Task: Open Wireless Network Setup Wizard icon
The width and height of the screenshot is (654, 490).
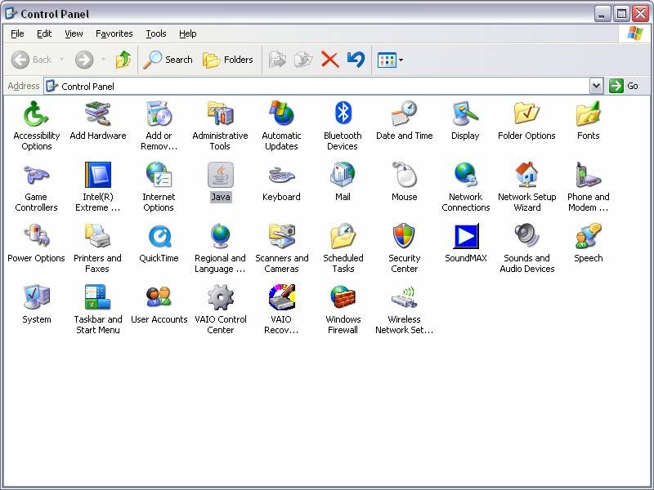Action: coord(404,298)
